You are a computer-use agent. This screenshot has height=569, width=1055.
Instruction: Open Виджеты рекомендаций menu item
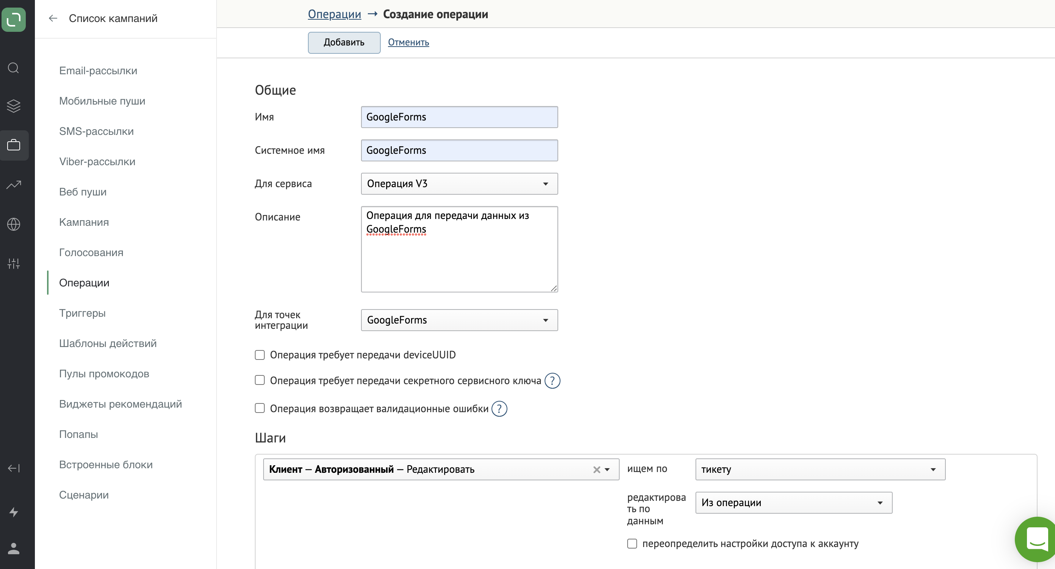tap(121, 404)
